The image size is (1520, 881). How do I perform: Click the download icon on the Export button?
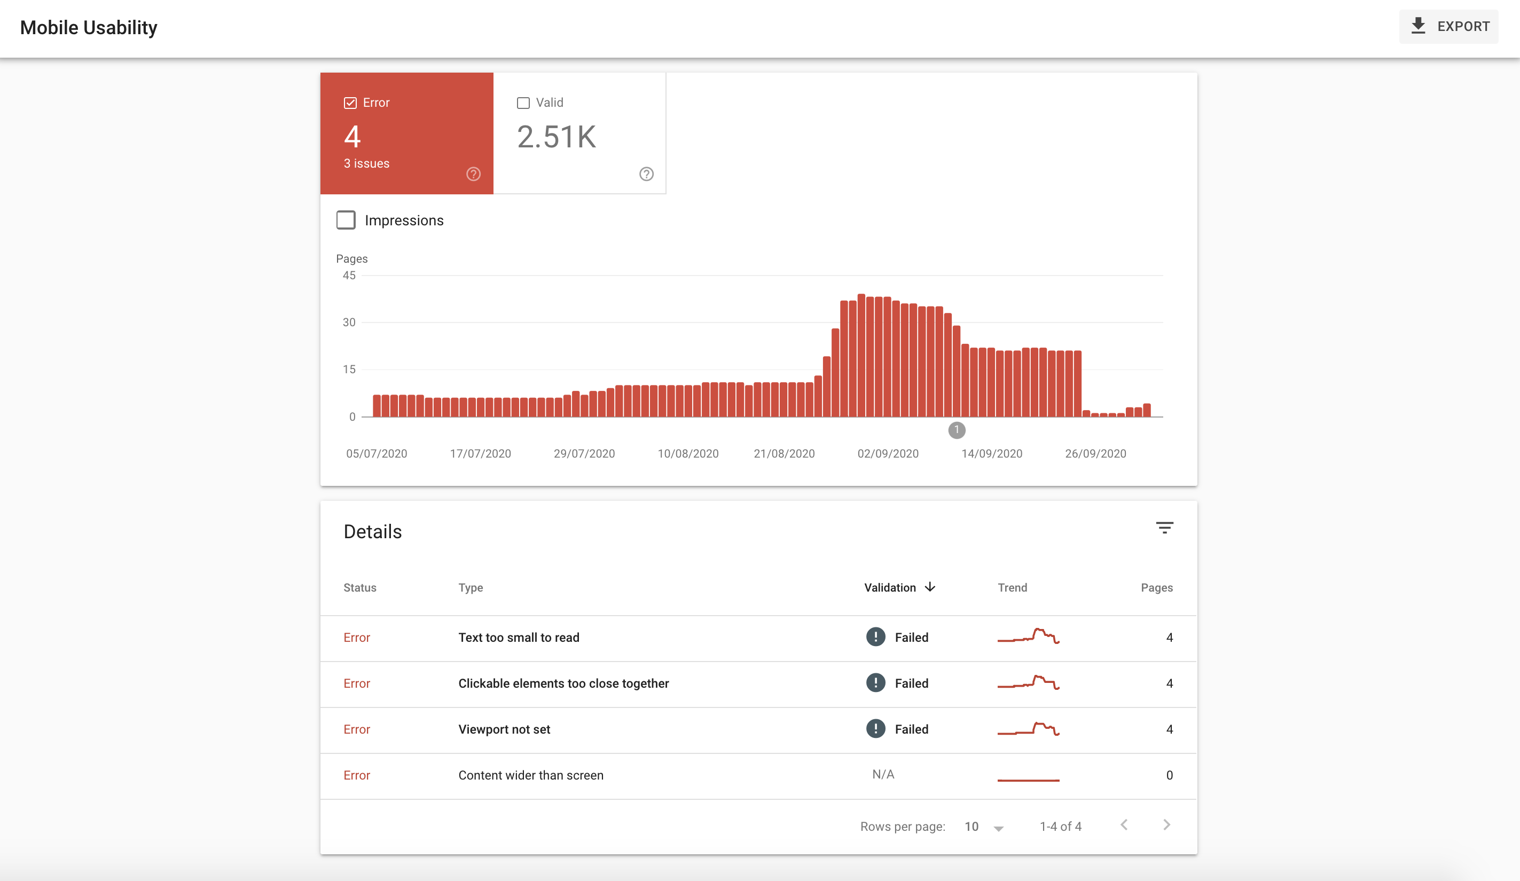pyautogui.click(x=1419, y=26)
